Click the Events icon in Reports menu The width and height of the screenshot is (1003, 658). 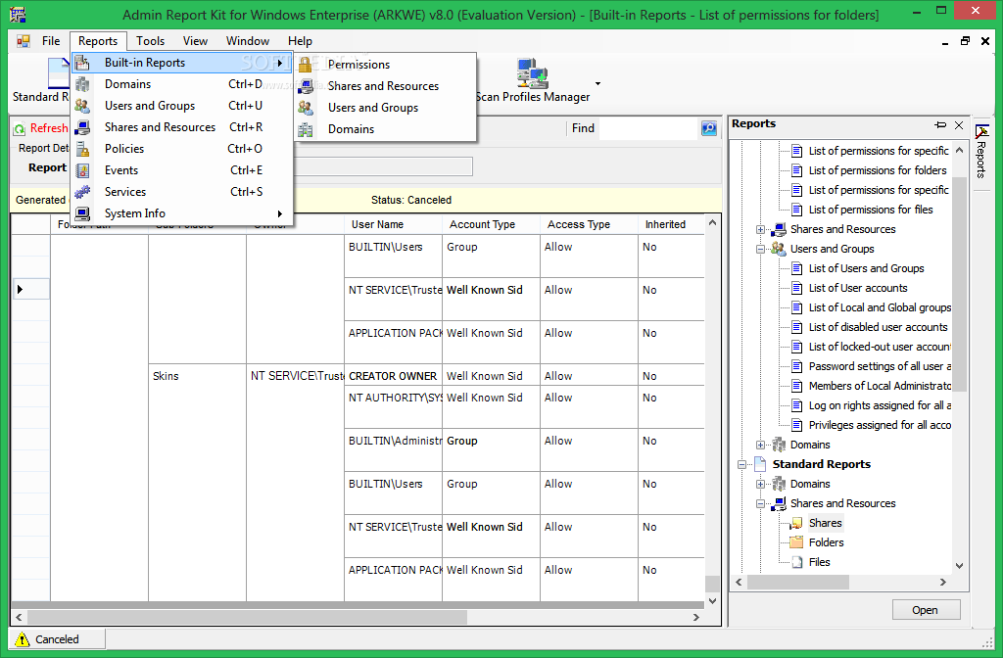(x=82, y=170)
